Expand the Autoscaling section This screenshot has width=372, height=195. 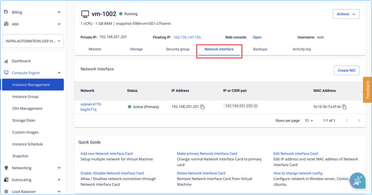coord(59,180)
